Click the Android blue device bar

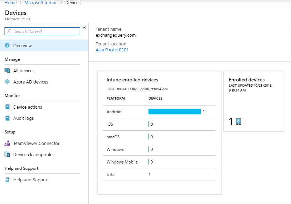[174, 111]
